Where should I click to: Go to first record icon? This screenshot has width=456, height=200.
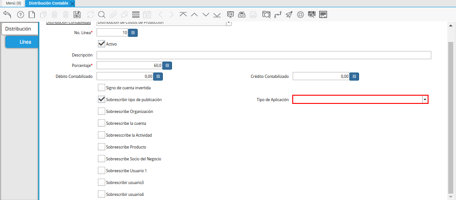pyautogui.click(x=183, y=15)
